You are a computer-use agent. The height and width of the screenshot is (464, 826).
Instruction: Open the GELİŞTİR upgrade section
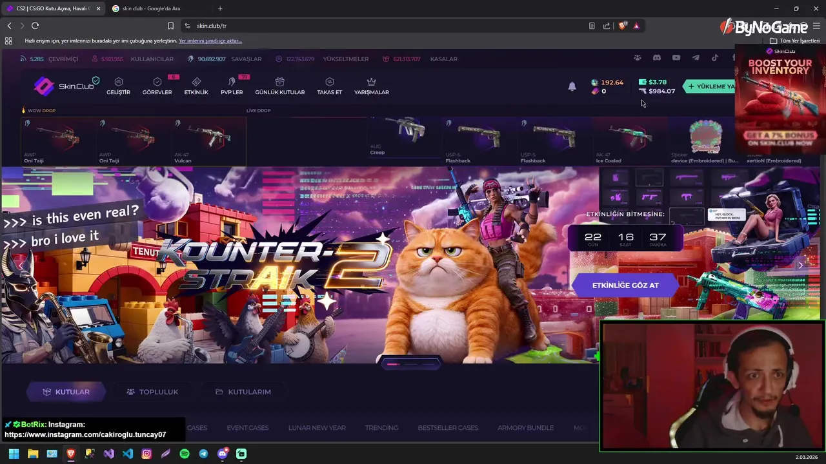pyautogui.click(x=118, y=86)
